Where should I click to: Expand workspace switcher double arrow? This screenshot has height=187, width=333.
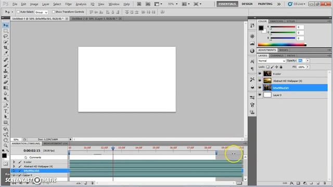point(279,4)
